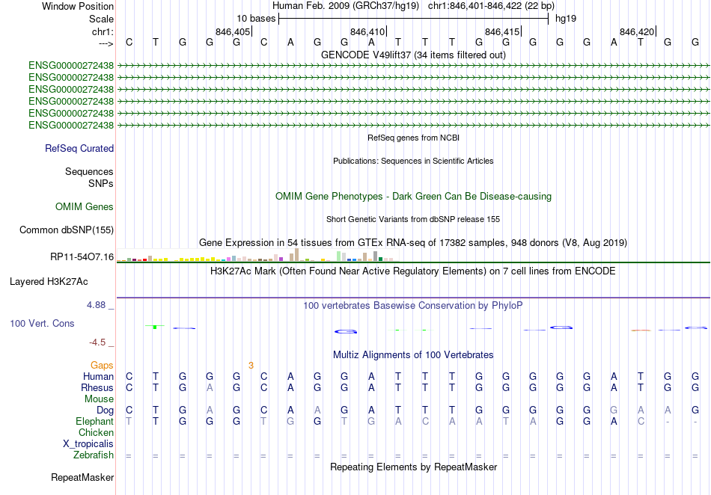
Task: Select the Zebrafish alignment row label
Action: (94, 455)
